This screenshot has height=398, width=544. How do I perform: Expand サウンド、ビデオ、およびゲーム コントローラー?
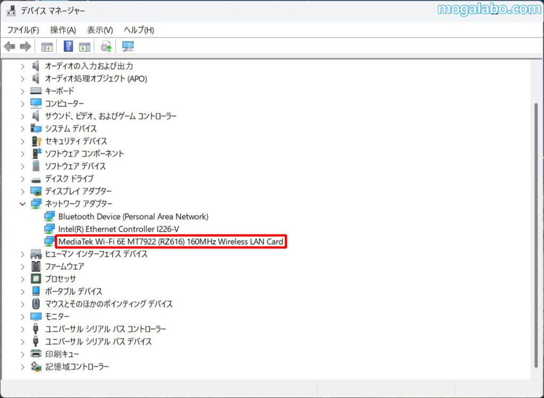22,116
